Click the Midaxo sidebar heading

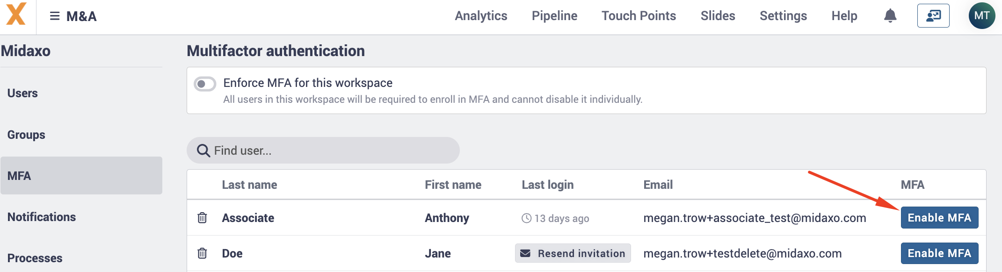coord(26,50)
